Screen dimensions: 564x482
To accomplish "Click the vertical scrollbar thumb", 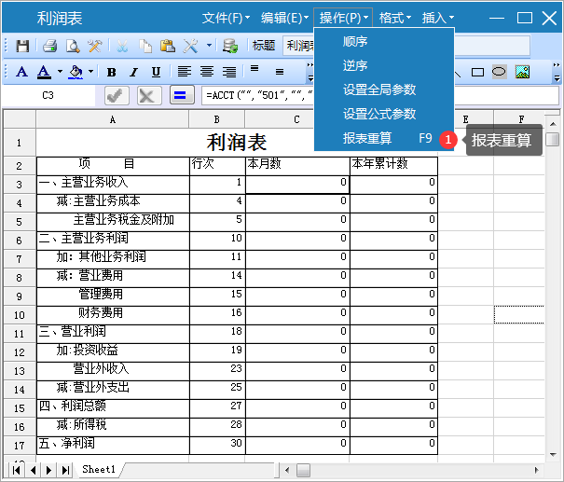I will coord(552,139).
